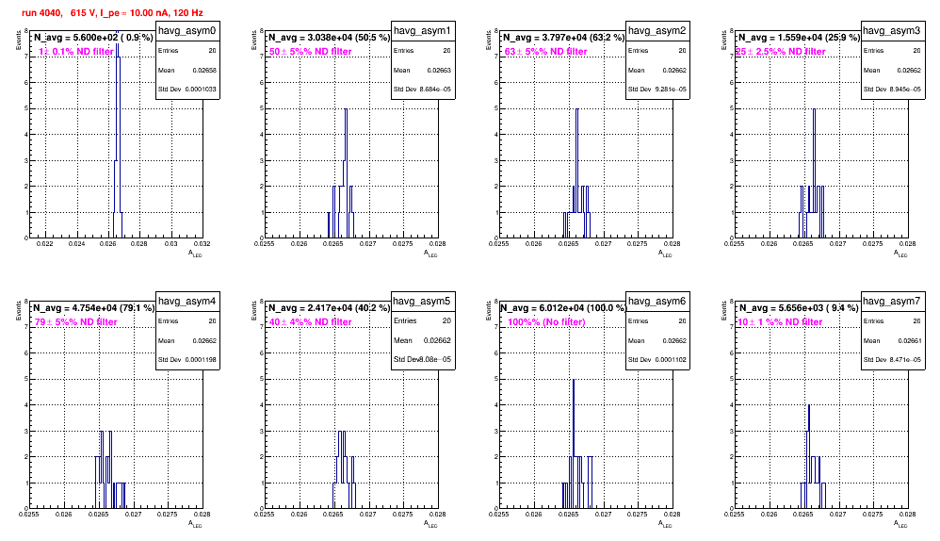This screenshot has height=541, width=940.
Task: Click the Mean 0.02662 row in havg_asym5
Action: (x=422, y=340)
